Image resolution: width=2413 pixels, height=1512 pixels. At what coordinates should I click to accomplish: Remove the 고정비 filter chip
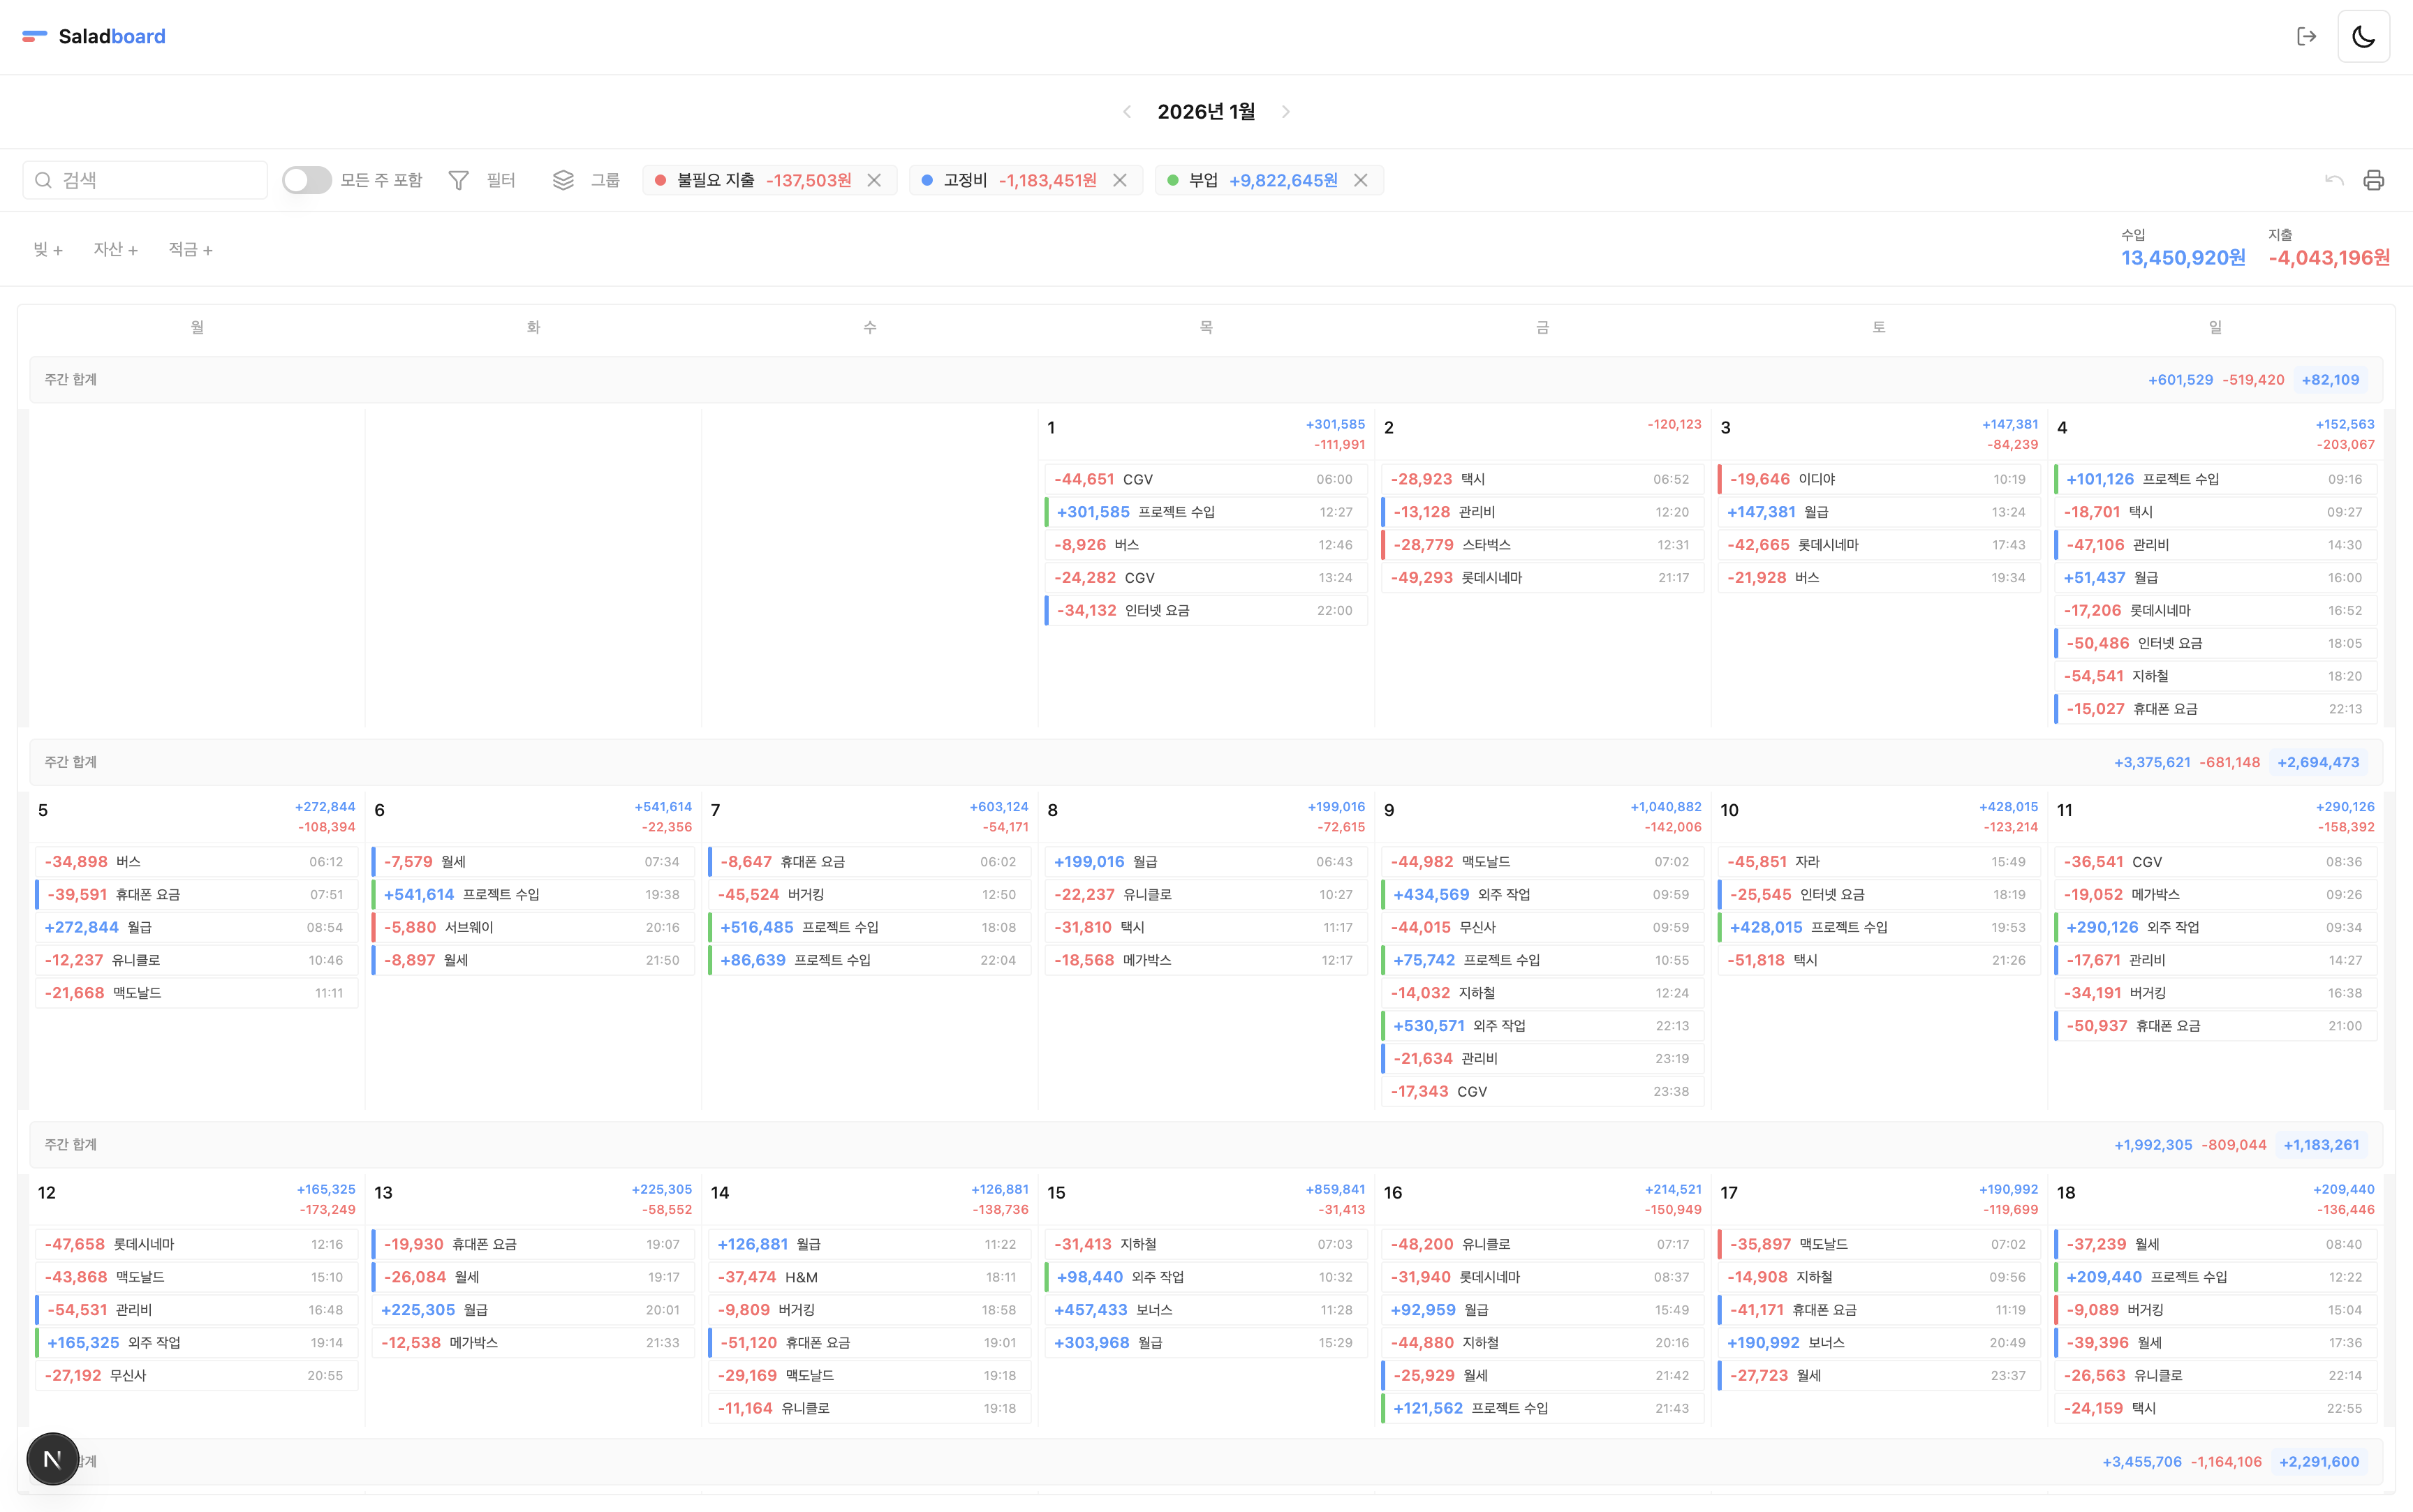(x=1120, y=180)
